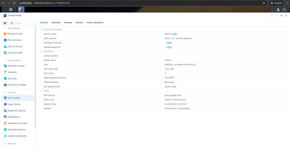Image resolution: width=290 pixels, height=148 pixels.
Task: Click the Regional Options icon
Action: click(x=5, y=110)
